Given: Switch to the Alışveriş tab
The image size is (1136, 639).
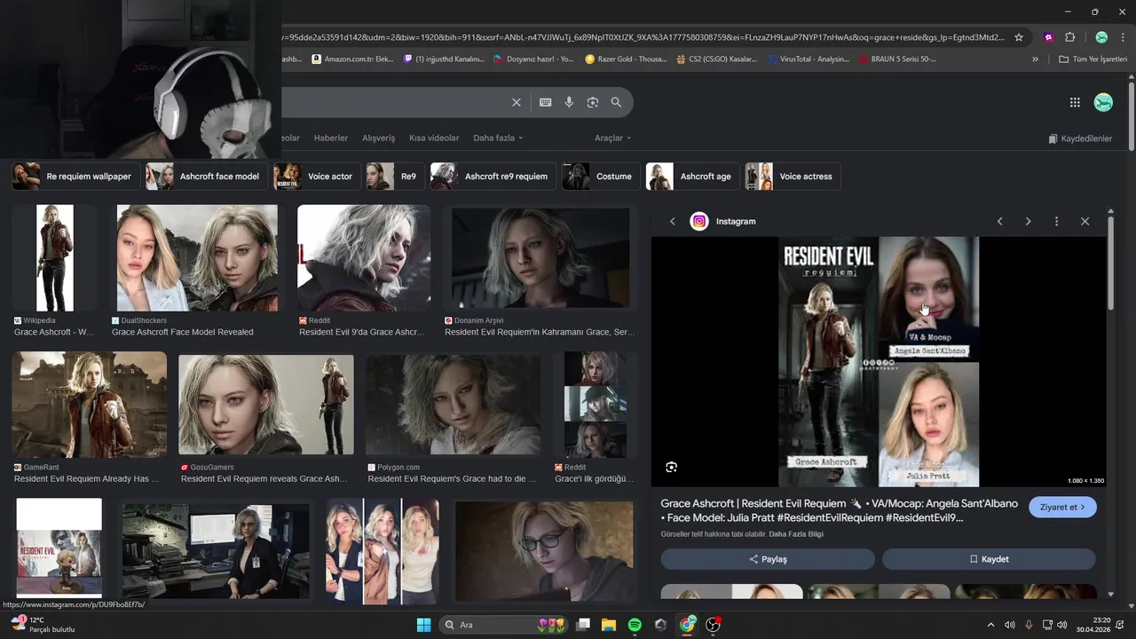Looking at the screenshot, I should [x=379, y=138].
